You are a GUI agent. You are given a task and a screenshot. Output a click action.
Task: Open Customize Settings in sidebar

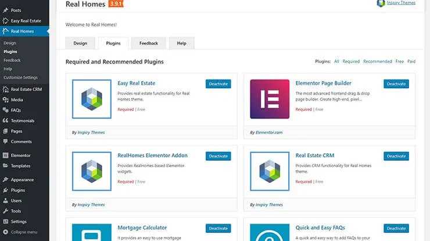[20, 77]
